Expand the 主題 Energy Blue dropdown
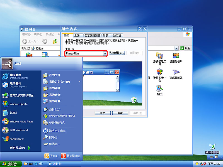Viewport: 223px width, 167px height. point(105,53)
